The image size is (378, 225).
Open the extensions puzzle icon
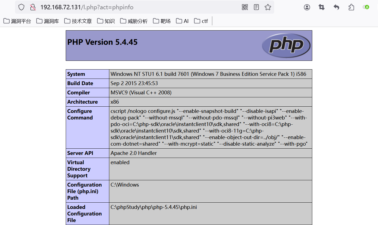[351, 7]
